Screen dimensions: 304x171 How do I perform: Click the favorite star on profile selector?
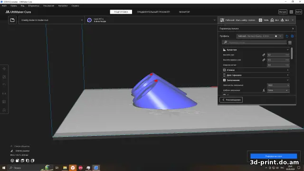point(276,36)
